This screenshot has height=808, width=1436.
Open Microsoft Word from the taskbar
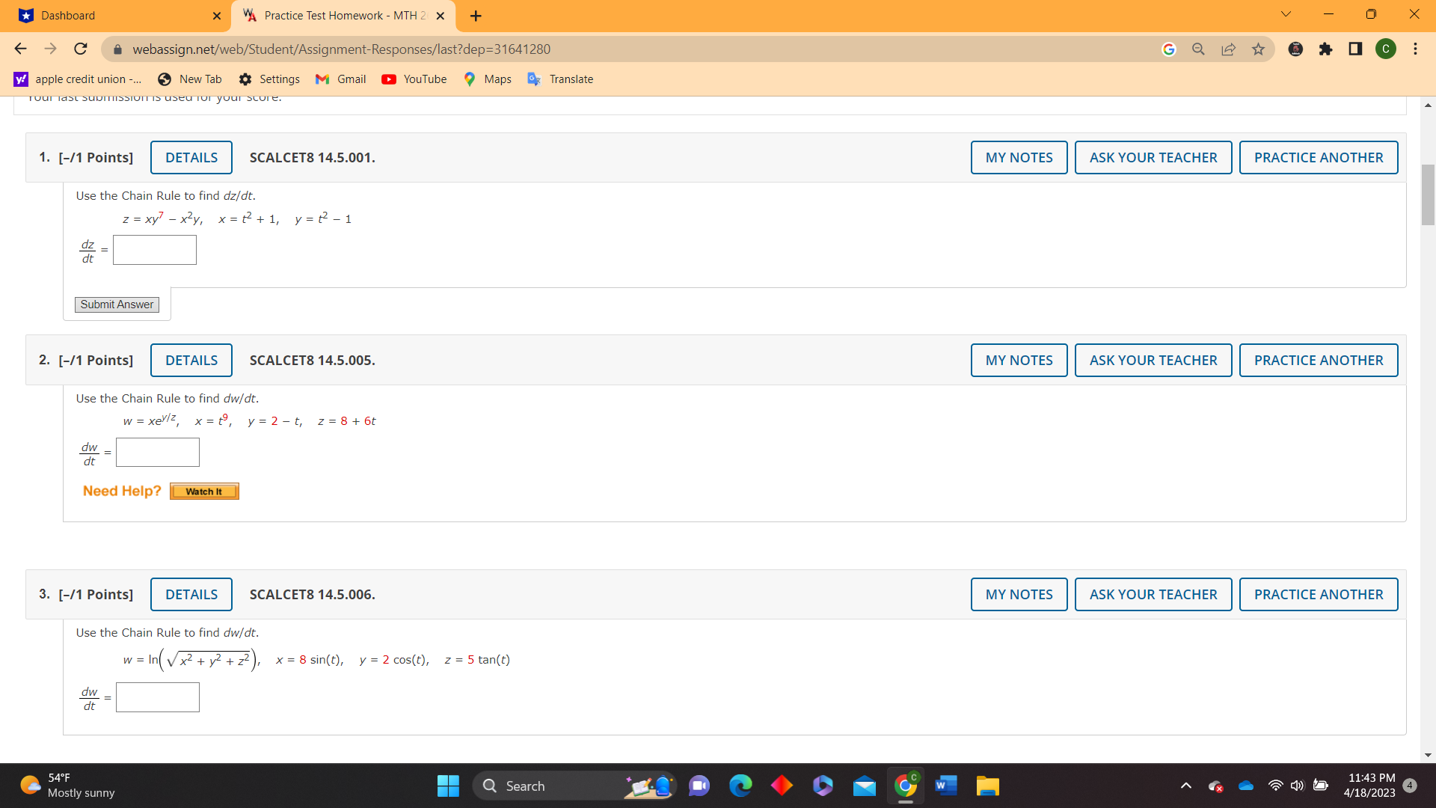(x=945, y=786)
